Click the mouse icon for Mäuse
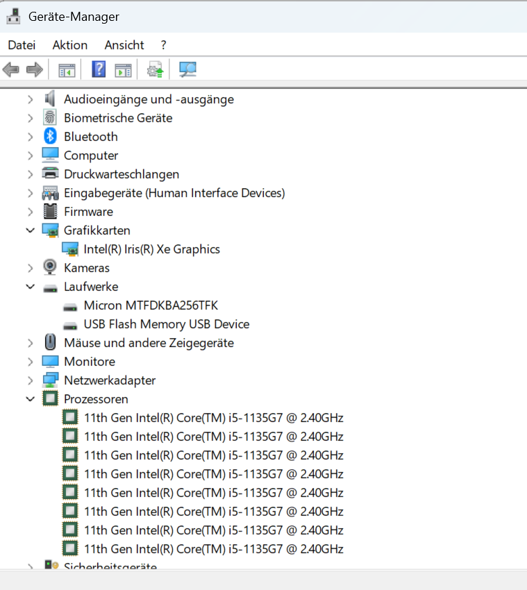The width and height of the screenshot is (527, 590). [50, 342]
